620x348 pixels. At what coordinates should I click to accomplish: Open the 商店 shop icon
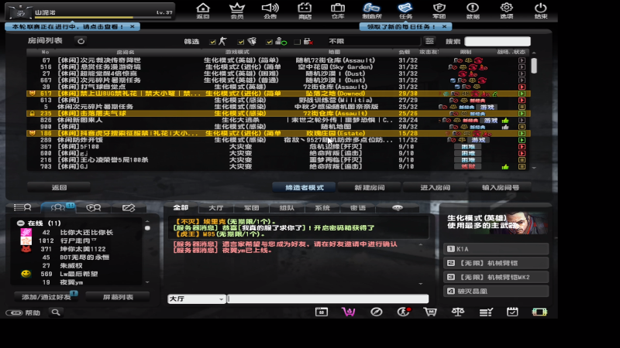coord(305,11)
